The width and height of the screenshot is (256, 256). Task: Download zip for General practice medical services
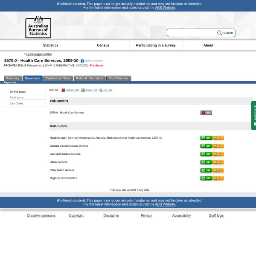218,146
